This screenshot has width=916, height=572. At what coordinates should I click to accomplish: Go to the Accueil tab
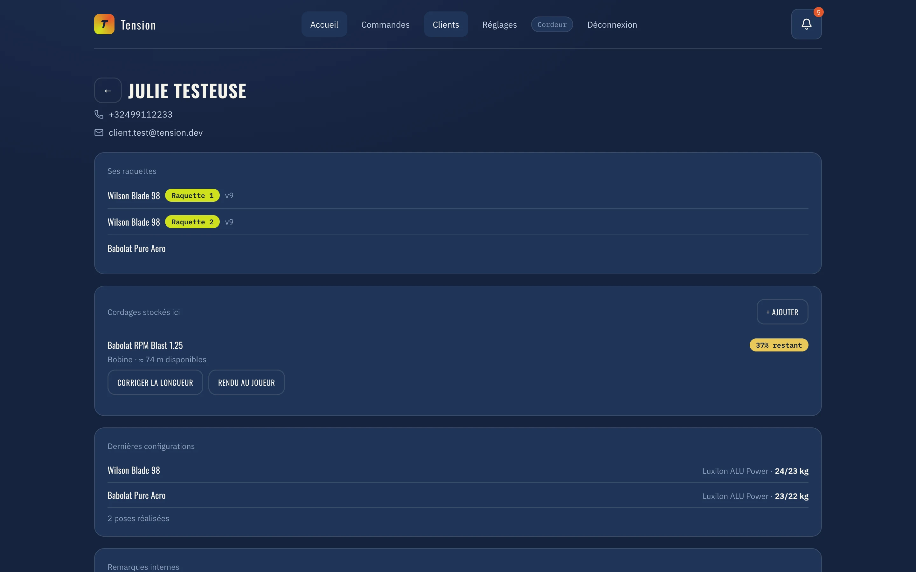click(x=324, y=24)
